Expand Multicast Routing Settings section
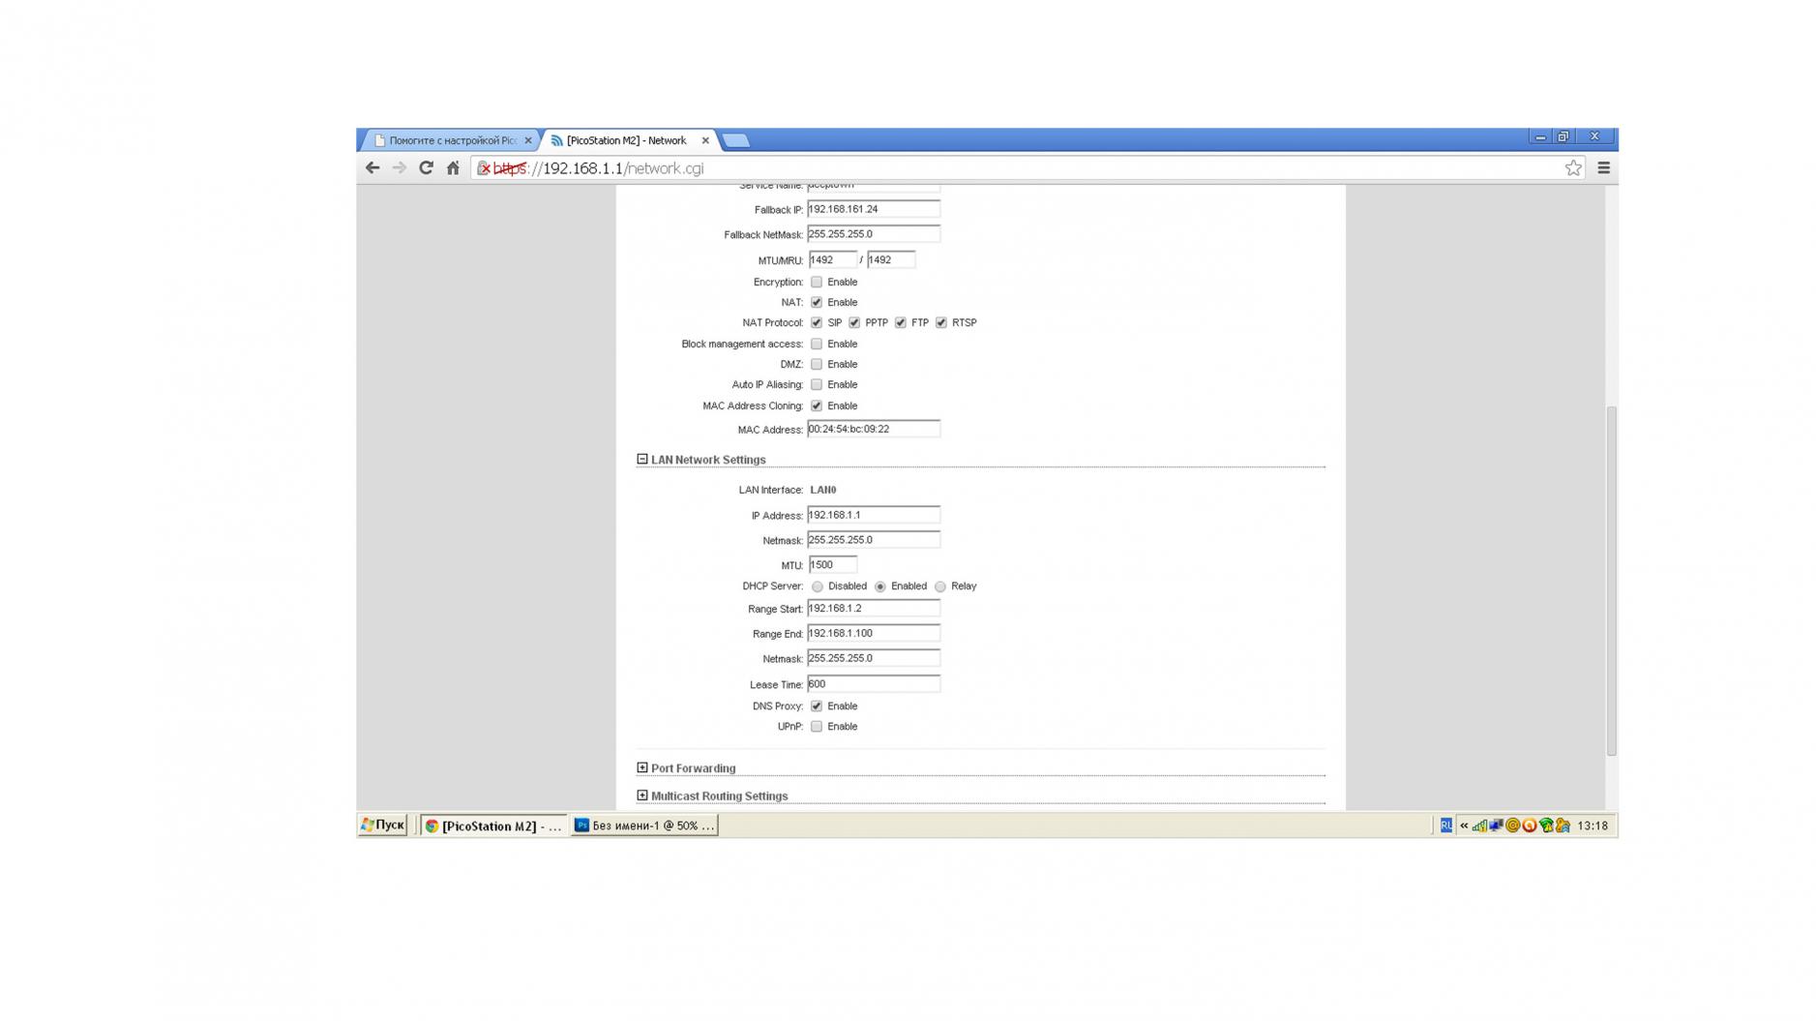This screenshot has height=1021, width=1816. point(642,796)
